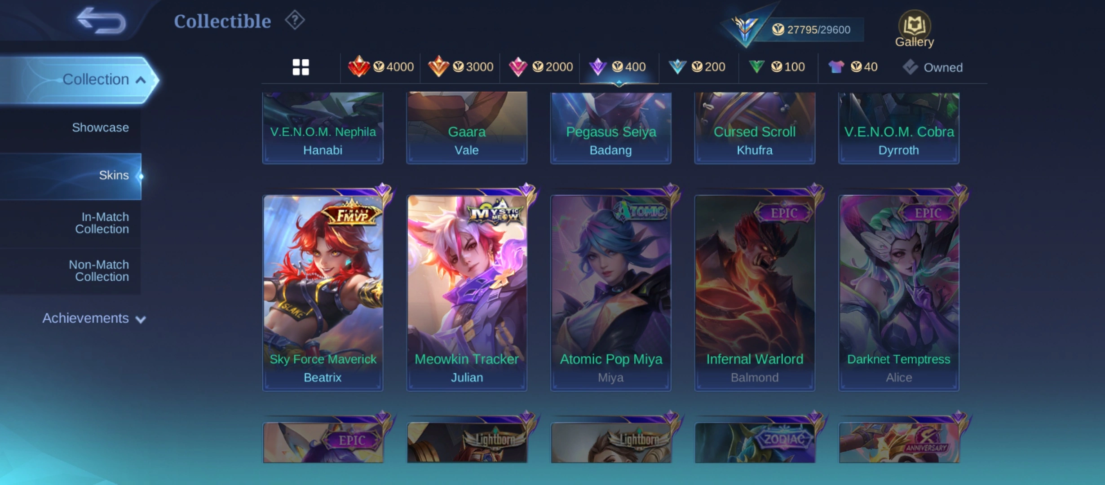
Task: Open the Gallery icon
Action: pos(914,29)
